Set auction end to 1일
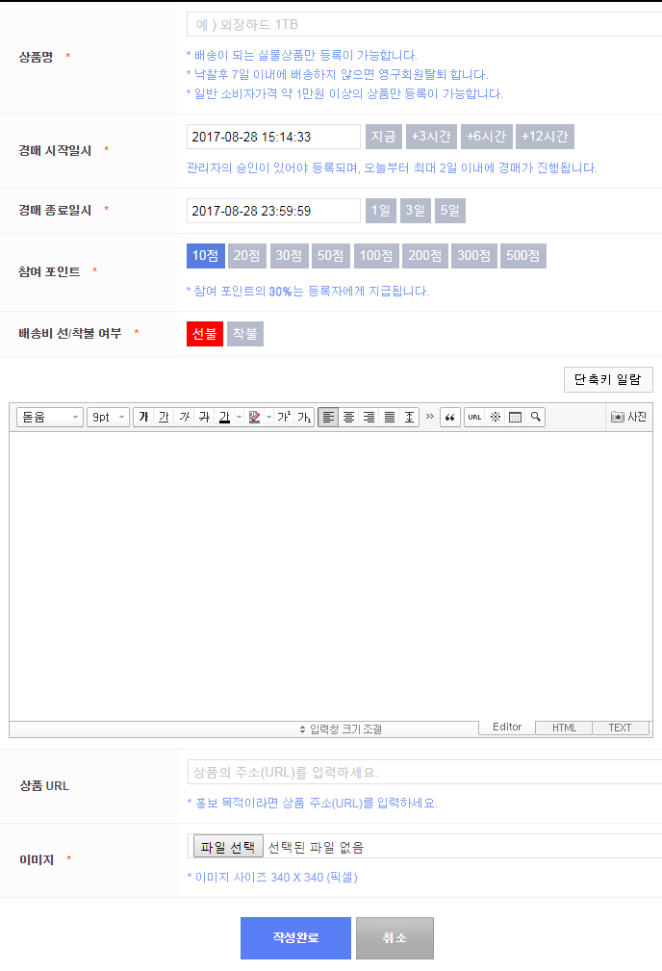 click(381, 211)
